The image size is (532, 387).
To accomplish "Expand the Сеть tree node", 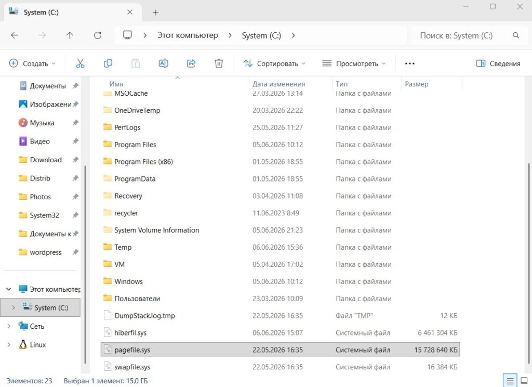I will (9, 326).
